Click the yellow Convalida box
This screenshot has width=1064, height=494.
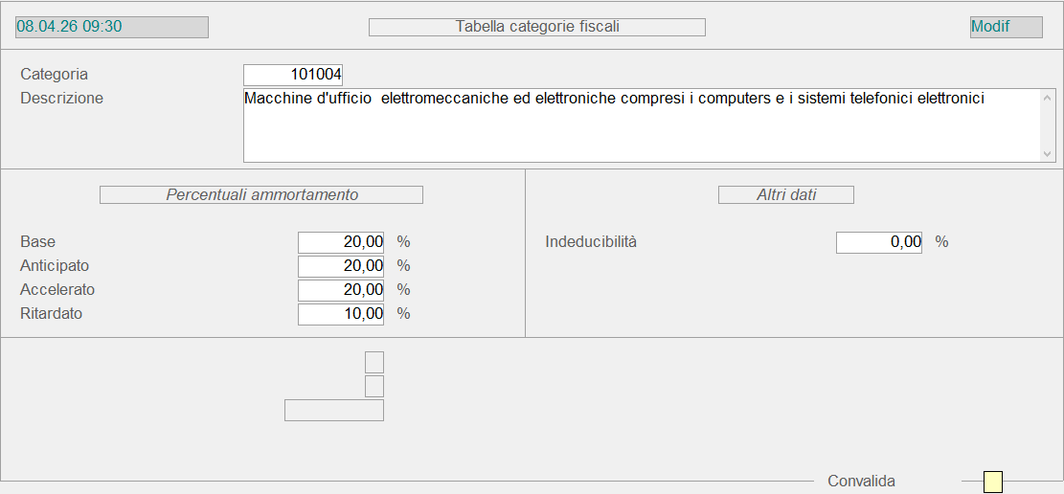click(993, 482)
